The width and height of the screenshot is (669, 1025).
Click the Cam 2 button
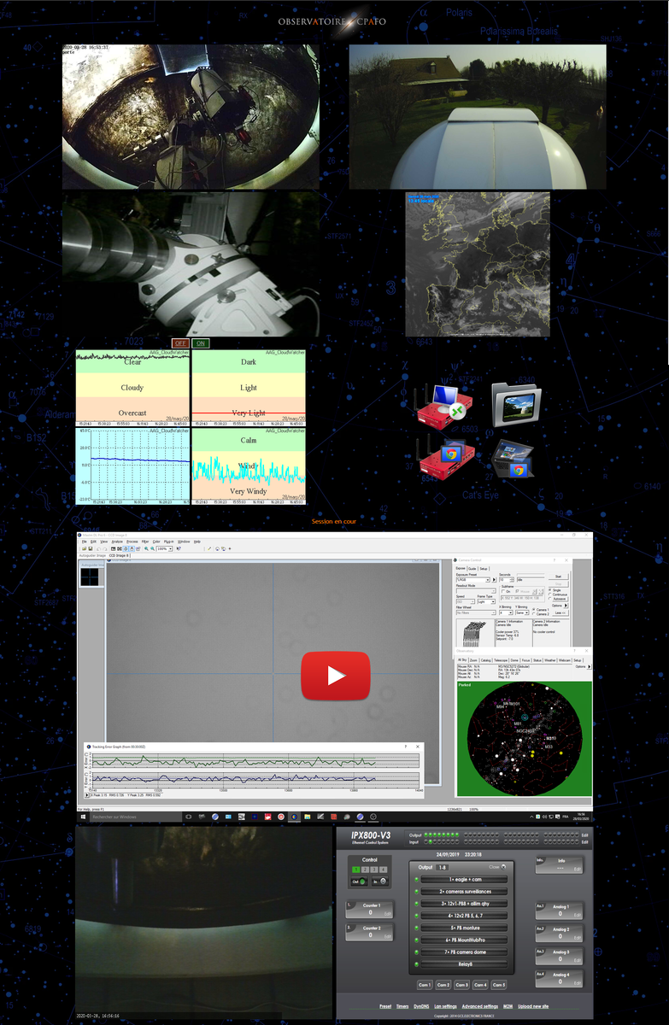[443, 985]
